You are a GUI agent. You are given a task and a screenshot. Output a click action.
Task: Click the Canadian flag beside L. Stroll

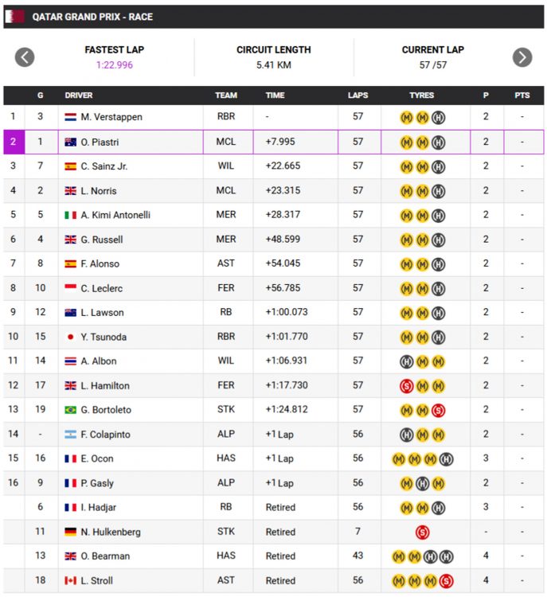tap(71, 580)
